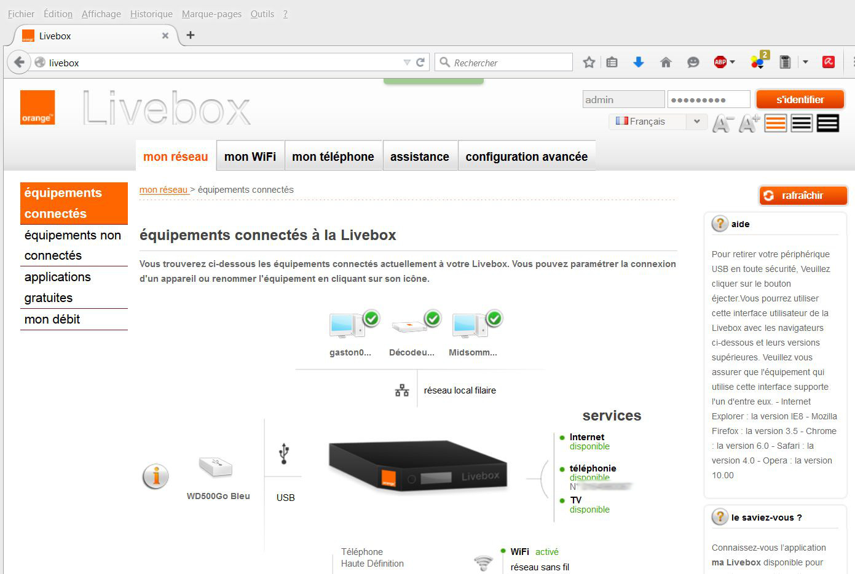
Task: Go back with the browser back arrow
Action: tap(19, 62)
